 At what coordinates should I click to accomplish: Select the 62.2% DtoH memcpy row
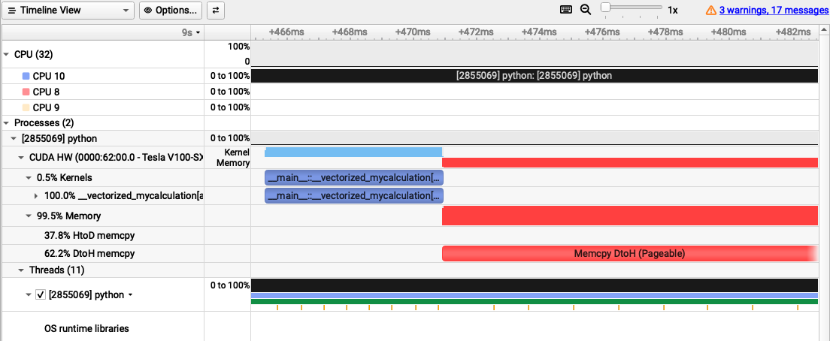coord(89,254)
